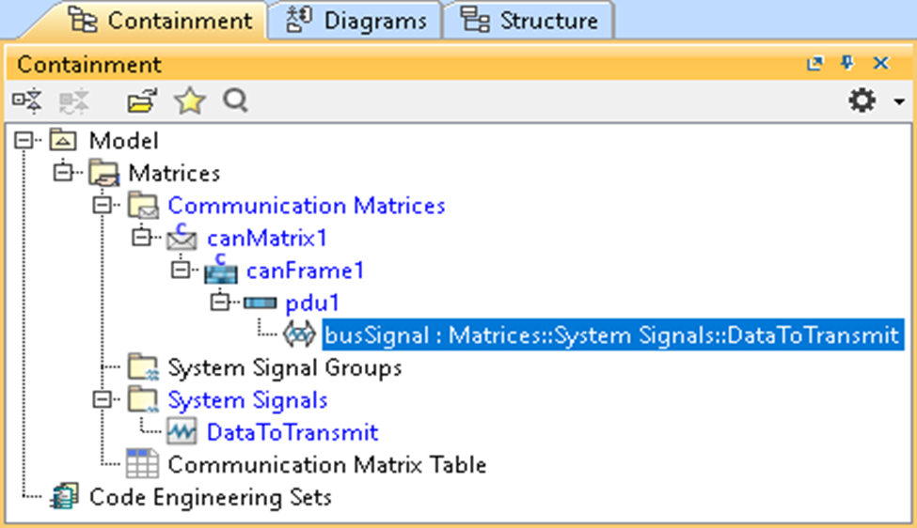This screenshot has width=917, height=528.
Task: Click the open folder toolbar icon
Action: [142, 101]
